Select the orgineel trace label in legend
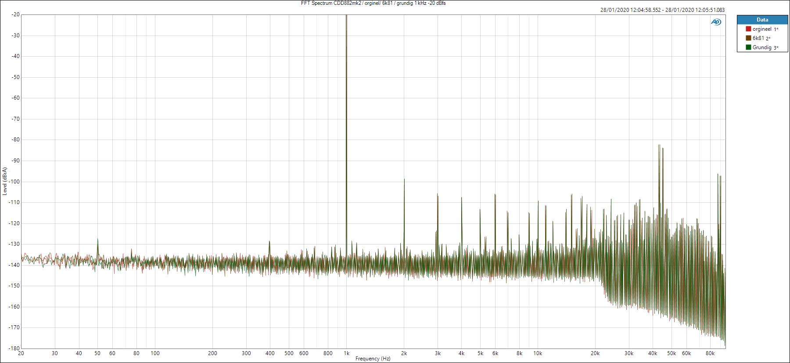This screenshot has height=363, width=790. (x=761, y=29)
